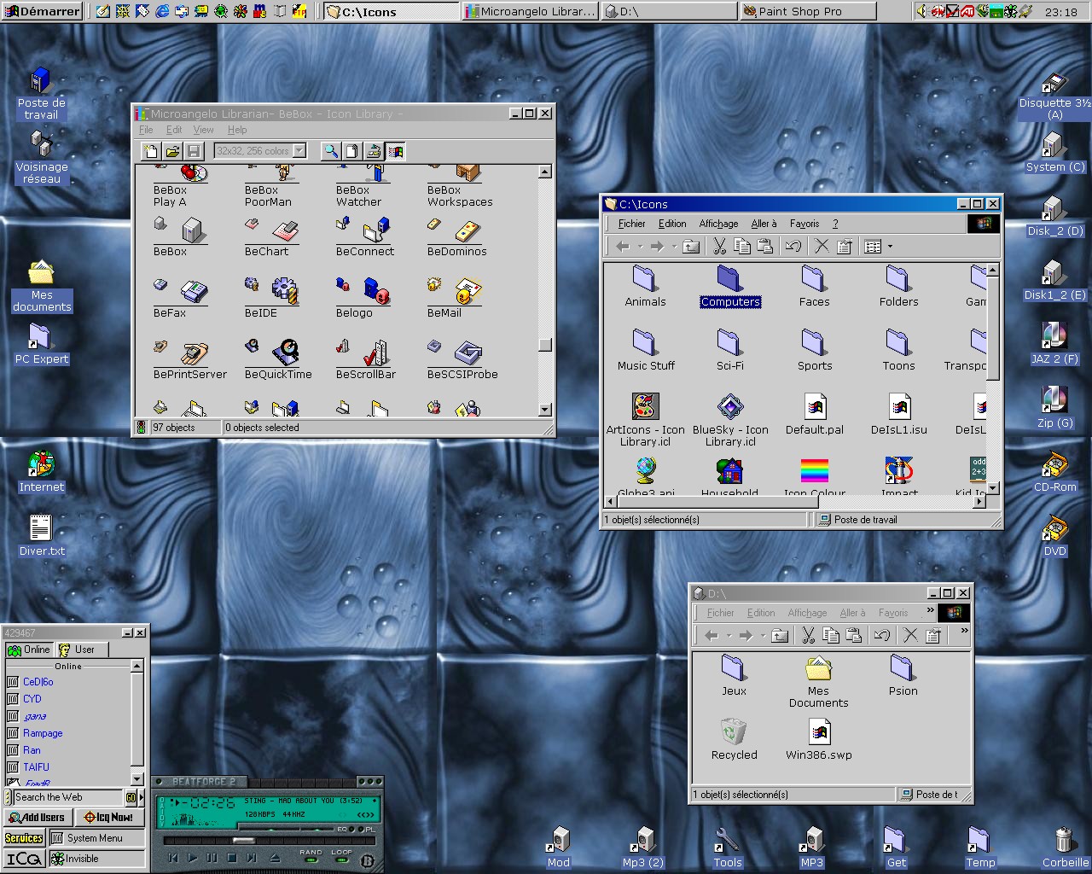This screenshot has height=874, width=1092.
Task: Click Open folder icon in Microangelo toolbar
Action: coord(172,151)
